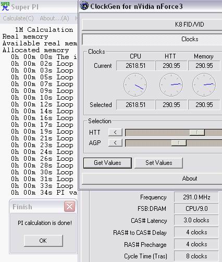This screenshot has height=262, width=222.
Task: Click the Selected HTT value 290.95
Action: click(171, 105)
